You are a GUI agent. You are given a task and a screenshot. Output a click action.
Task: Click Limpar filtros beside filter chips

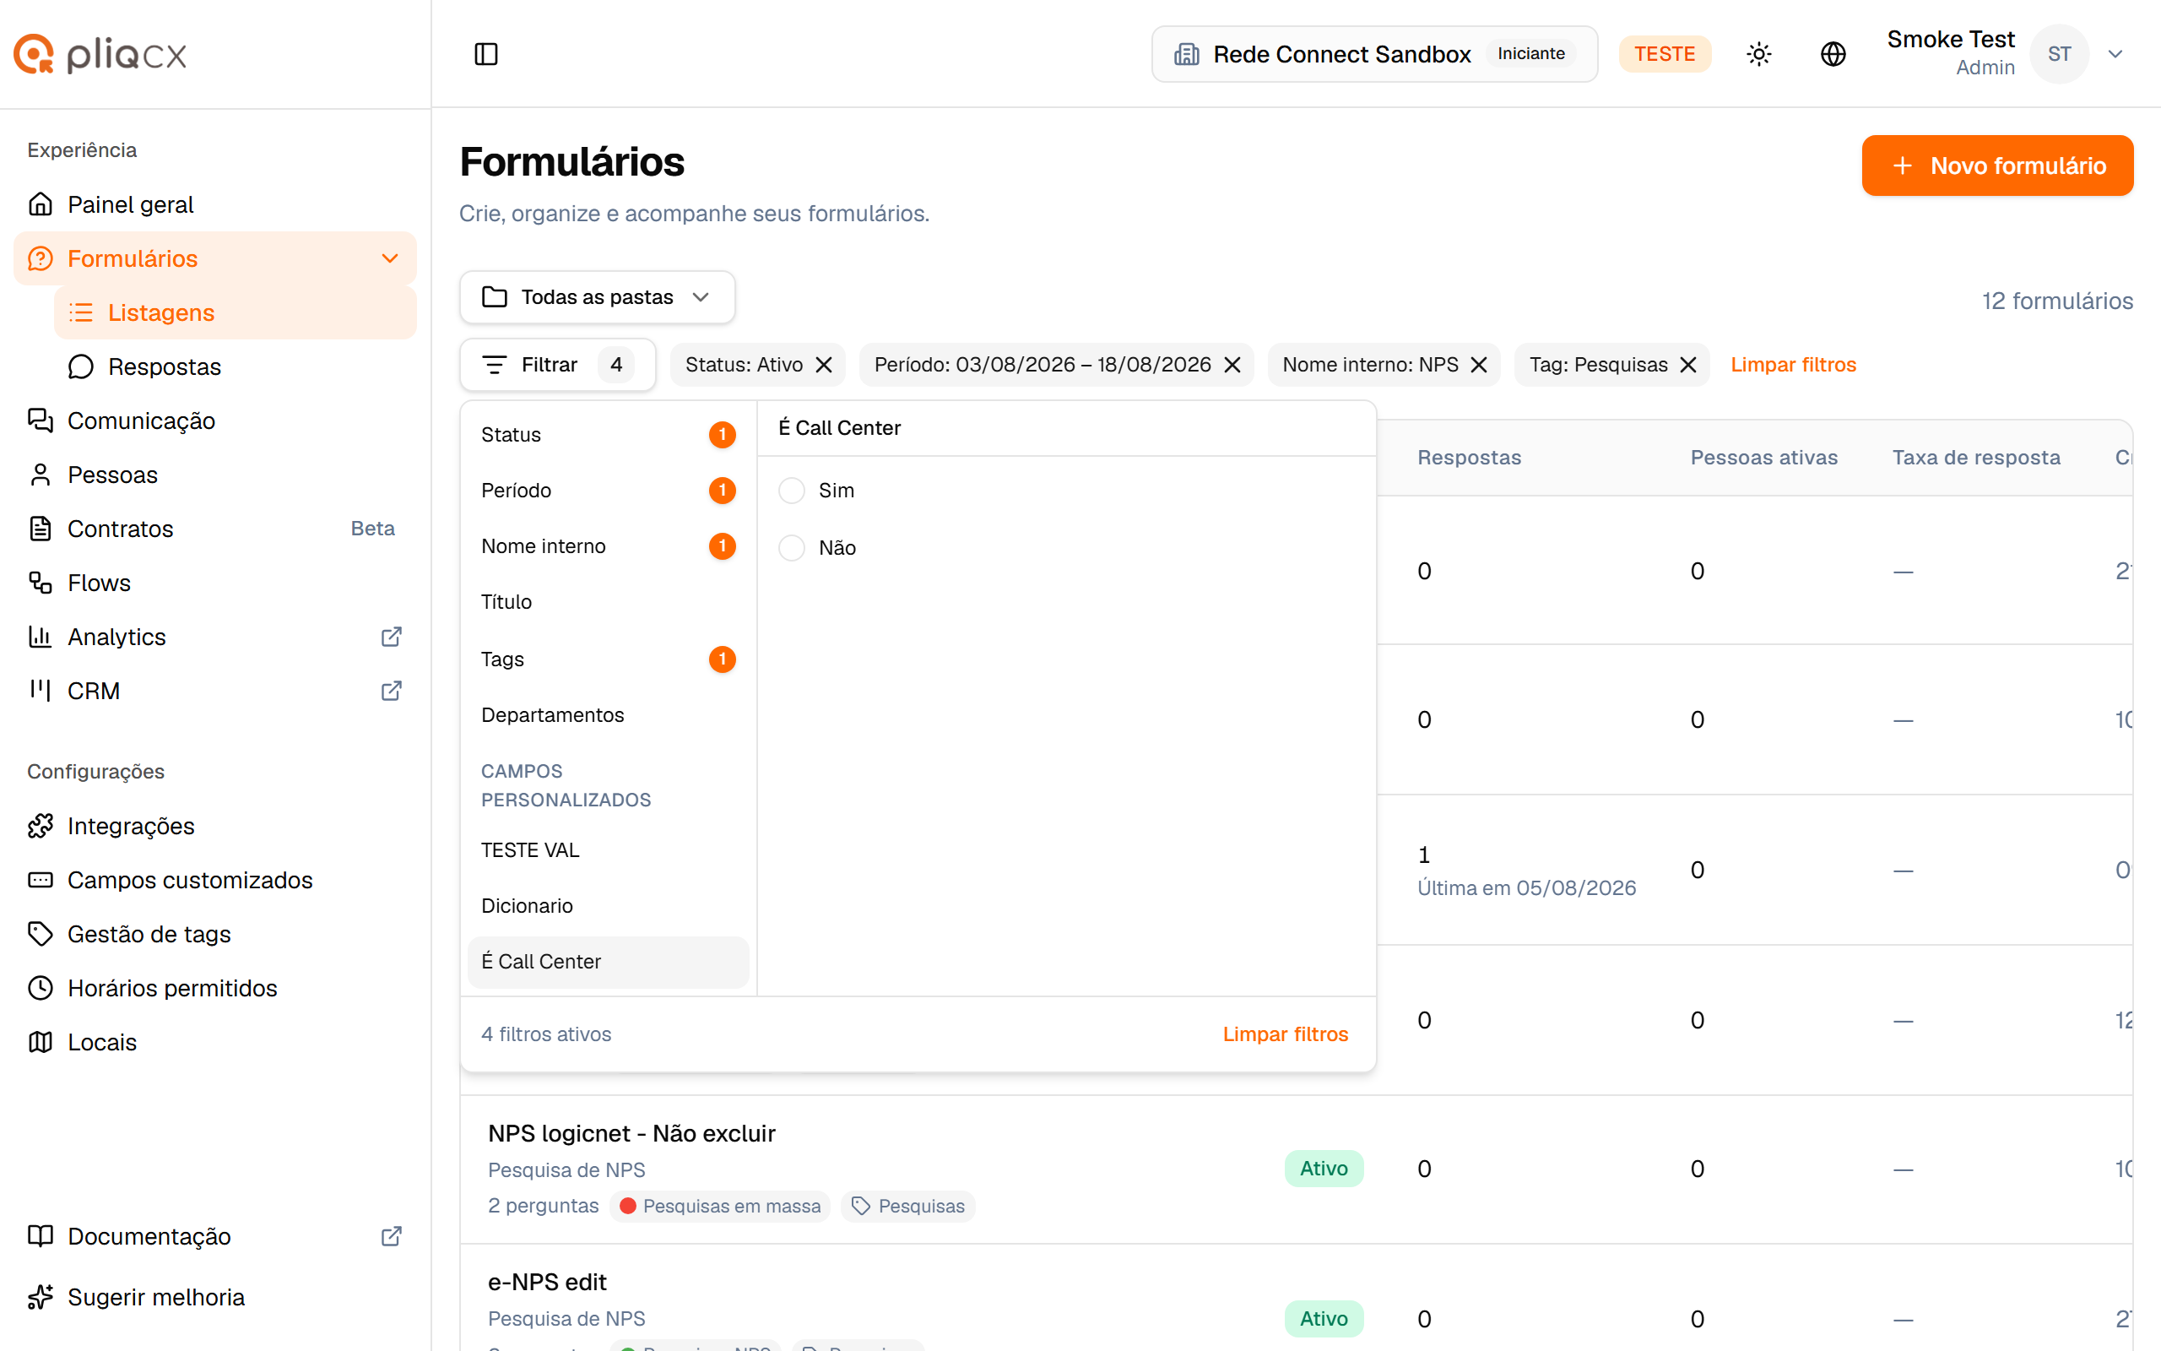tap(1792, 365)
